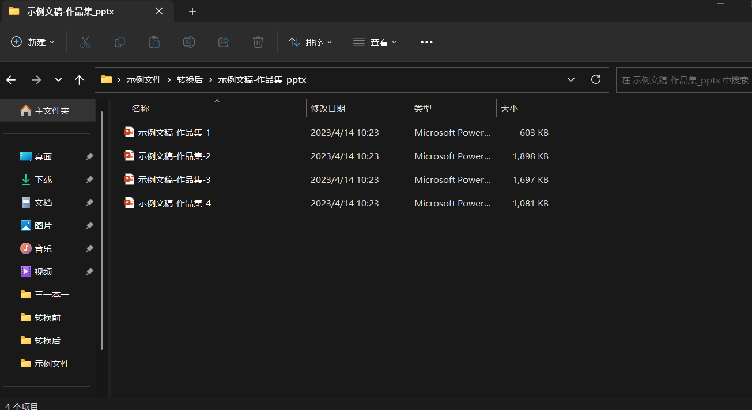752x410 pixels.
Task: Open the 排序 sort options dropdown
Action: click(310, 41)
